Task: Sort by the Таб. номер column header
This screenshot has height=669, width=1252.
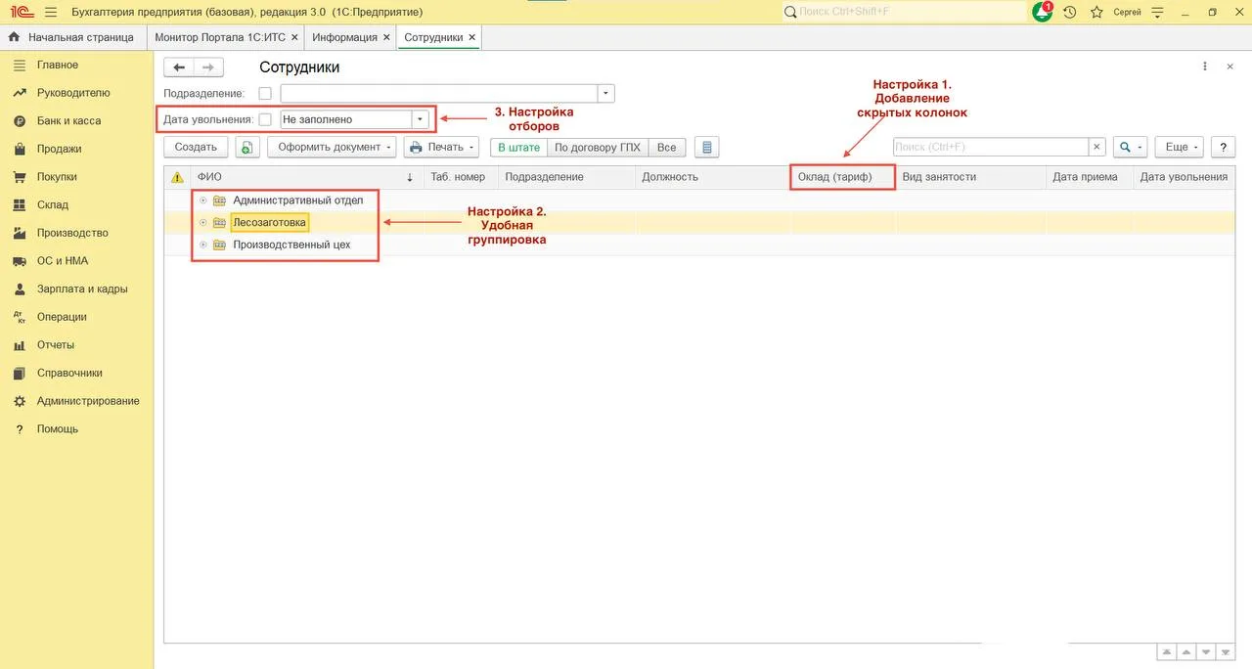Action: click(461, 177)
